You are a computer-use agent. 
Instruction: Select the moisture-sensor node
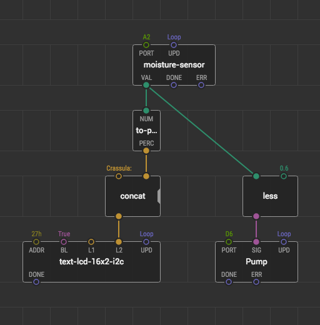pos(174,65)
